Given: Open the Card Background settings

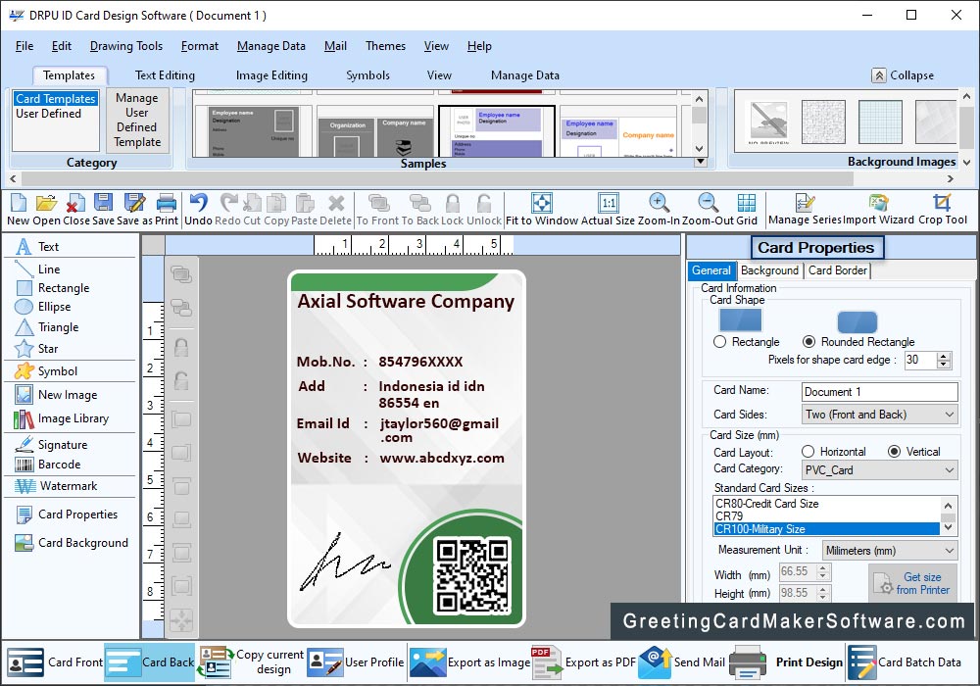Looking at the screenshot, I should coord(72,543).
